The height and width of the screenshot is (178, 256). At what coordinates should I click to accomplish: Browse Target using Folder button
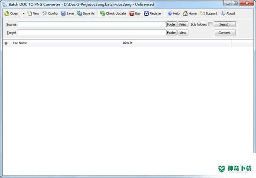[172, 33]
